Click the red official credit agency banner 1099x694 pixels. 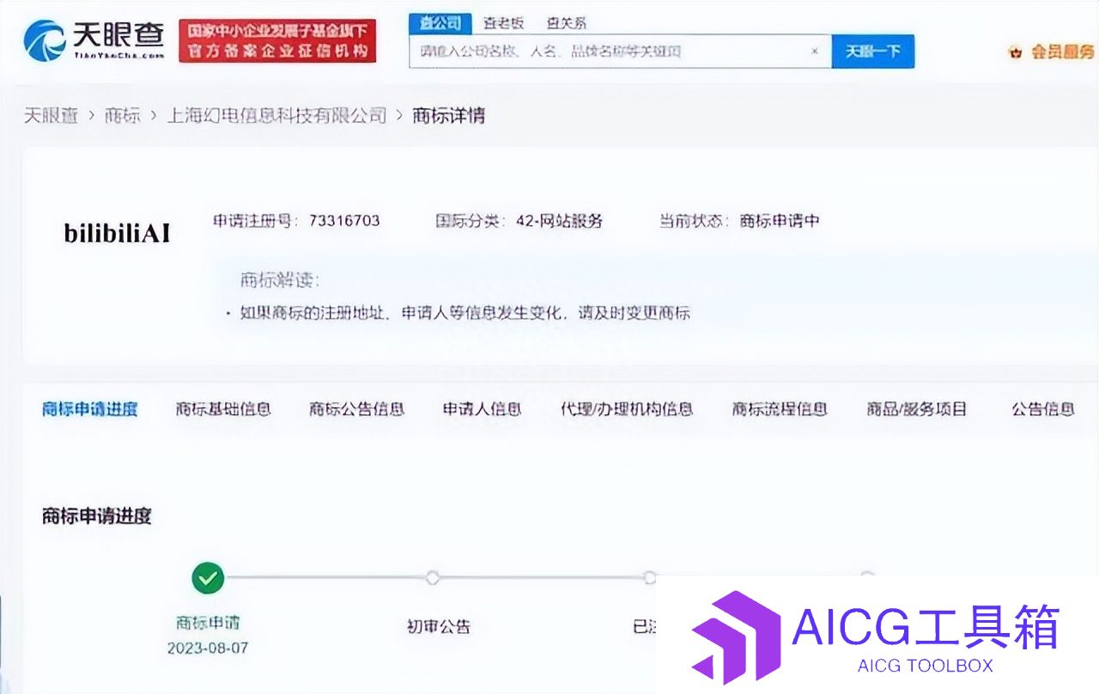pos(278,40)
